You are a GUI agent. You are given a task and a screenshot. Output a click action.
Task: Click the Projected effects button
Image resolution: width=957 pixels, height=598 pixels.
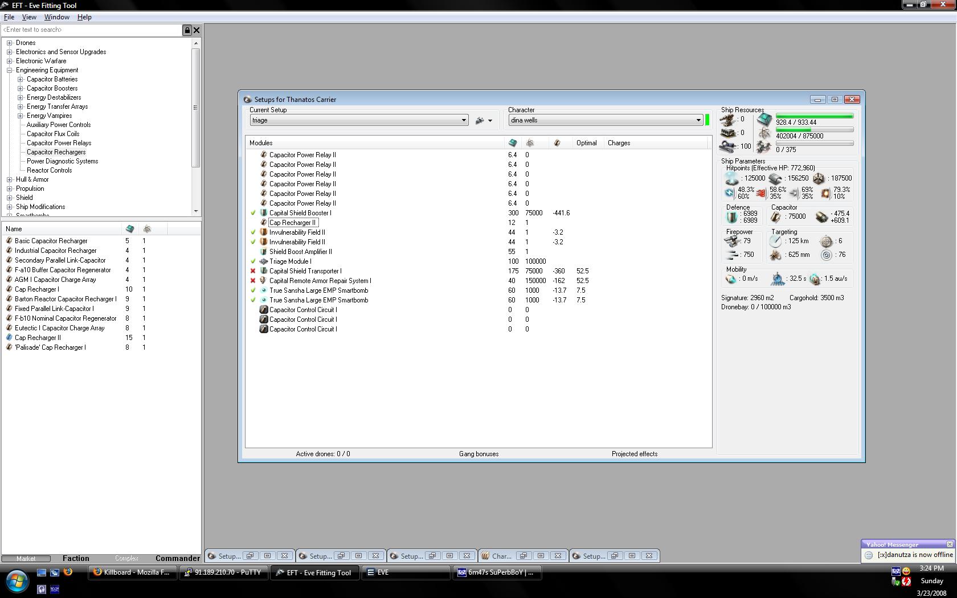point(635,454)
